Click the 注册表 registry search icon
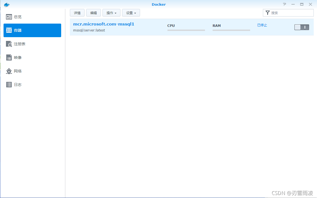317x198 pixels. (9, 44)
